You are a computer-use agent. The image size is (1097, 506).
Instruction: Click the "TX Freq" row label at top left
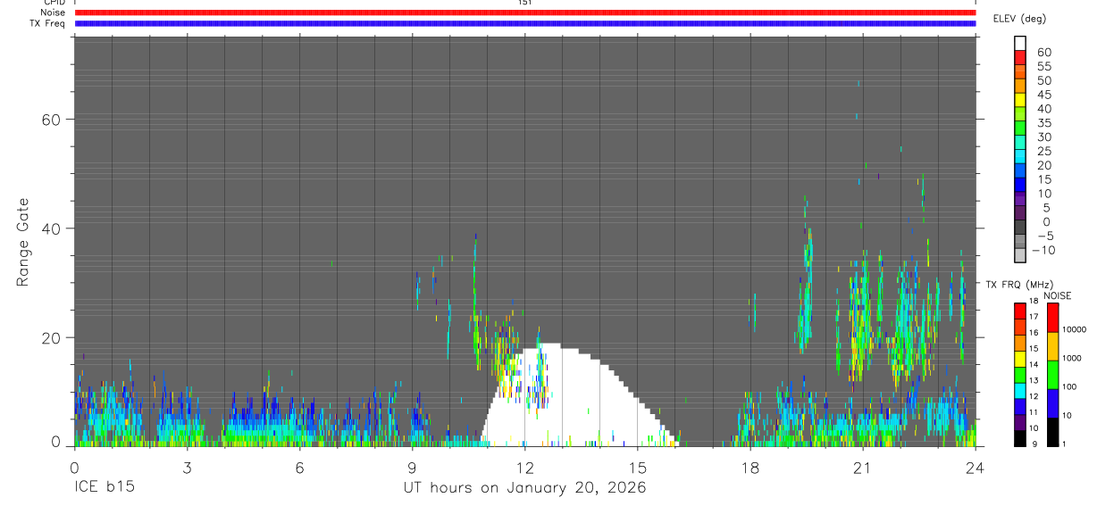click(x=48, y=23)
